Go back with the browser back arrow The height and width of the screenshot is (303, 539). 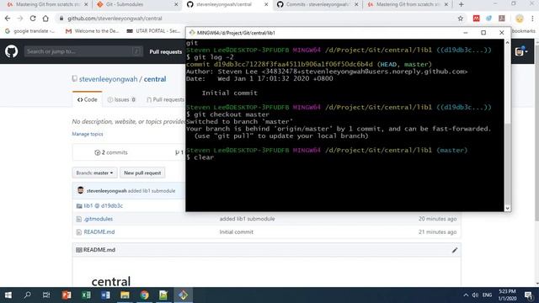coord(8,19)
